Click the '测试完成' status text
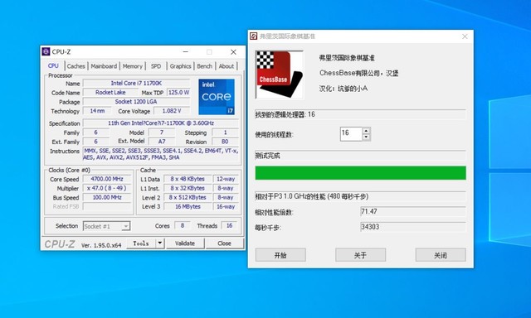 267,156
